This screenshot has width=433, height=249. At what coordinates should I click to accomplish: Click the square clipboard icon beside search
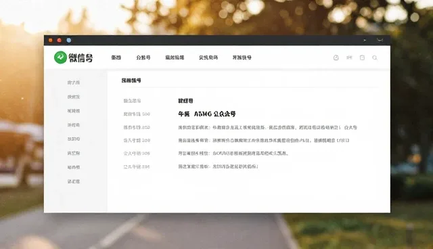363,58
